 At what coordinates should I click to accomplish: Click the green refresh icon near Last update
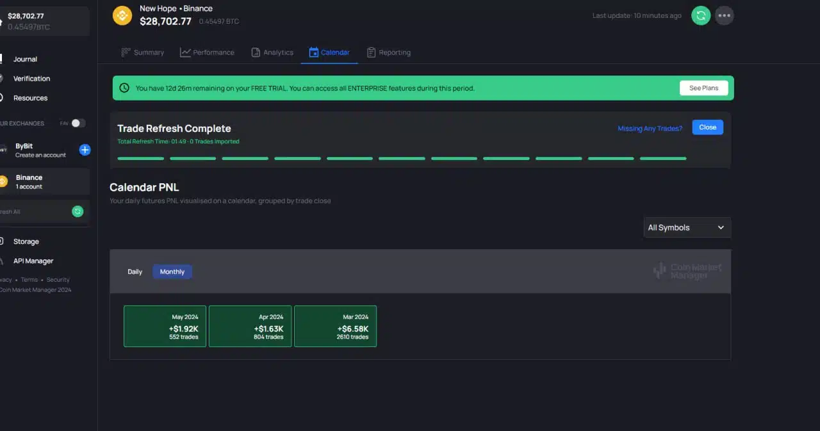coord(701,15)
